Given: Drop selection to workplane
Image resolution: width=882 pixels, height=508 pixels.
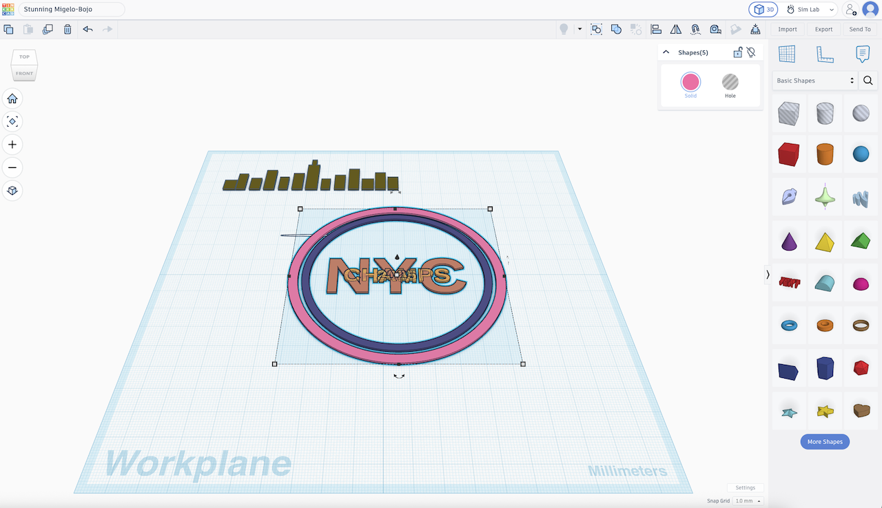Looking at the screenshot, I should (756, 30).
